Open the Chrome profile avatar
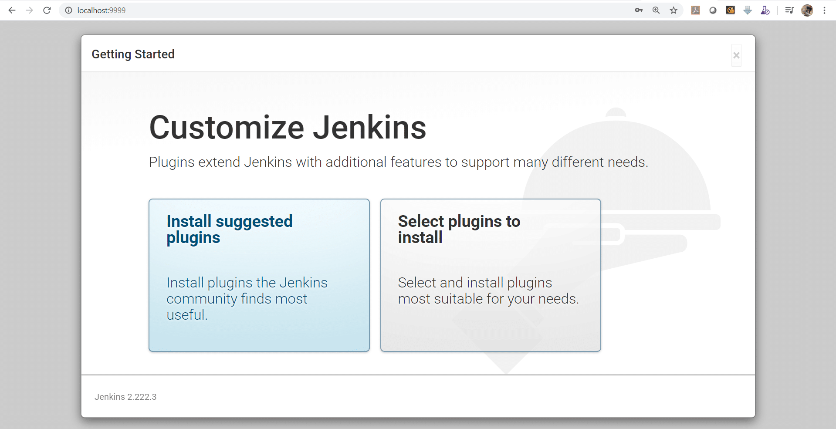Image resolution: width=836 pixels, height=429 pixels. [x=807, y=10]
